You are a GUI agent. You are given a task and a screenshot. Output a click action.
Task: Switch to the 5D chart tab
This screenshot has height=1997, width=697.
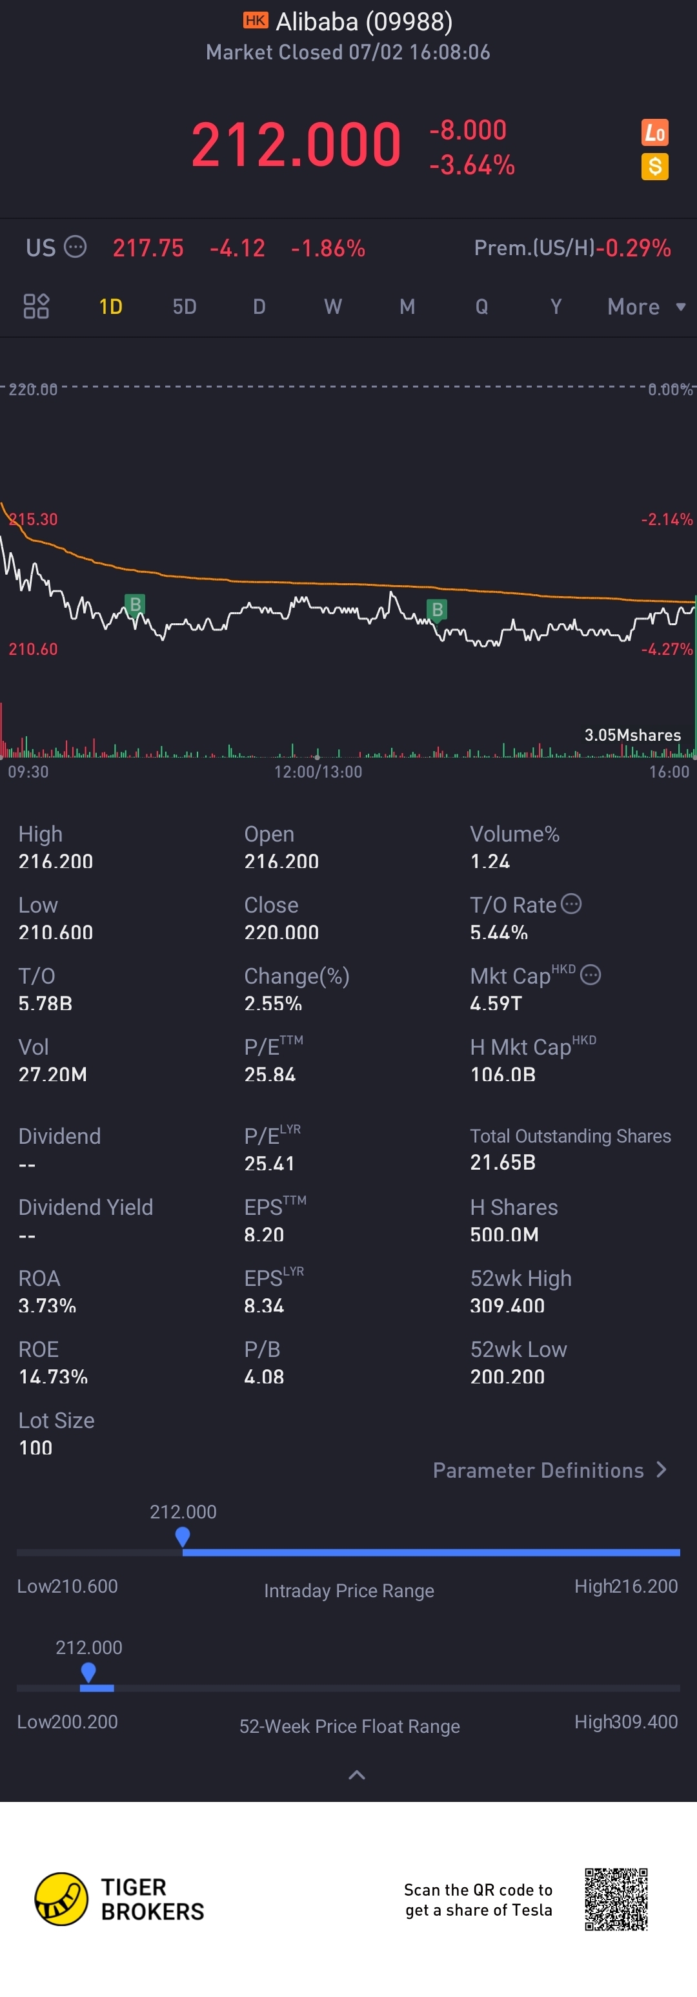tap(185, 307)
